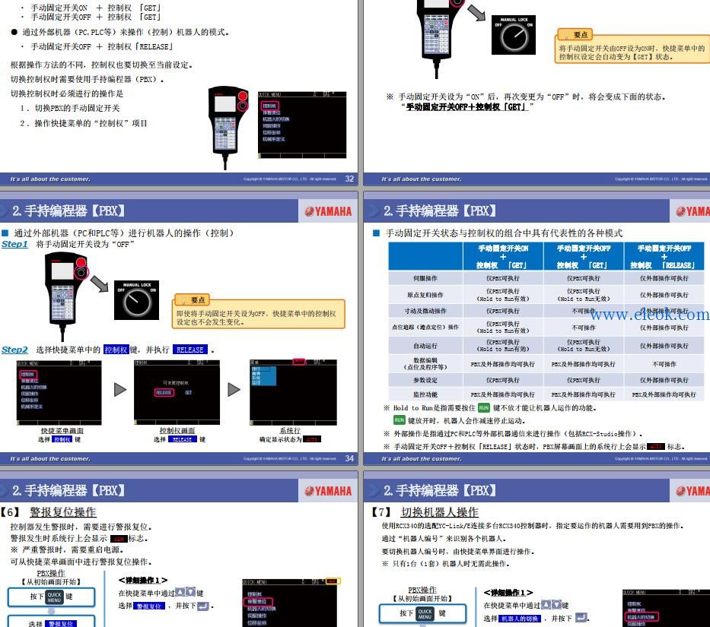Click page number 34 in the slide footer
The width and height of the screenshot is (710, 627).
point(349,458)
